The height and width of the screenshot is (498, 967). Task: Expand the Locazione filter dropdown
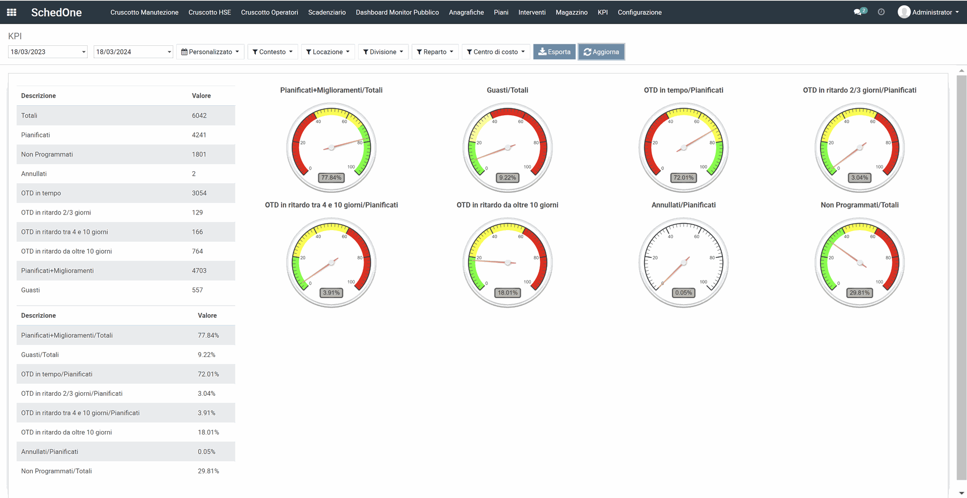(328, 52)
